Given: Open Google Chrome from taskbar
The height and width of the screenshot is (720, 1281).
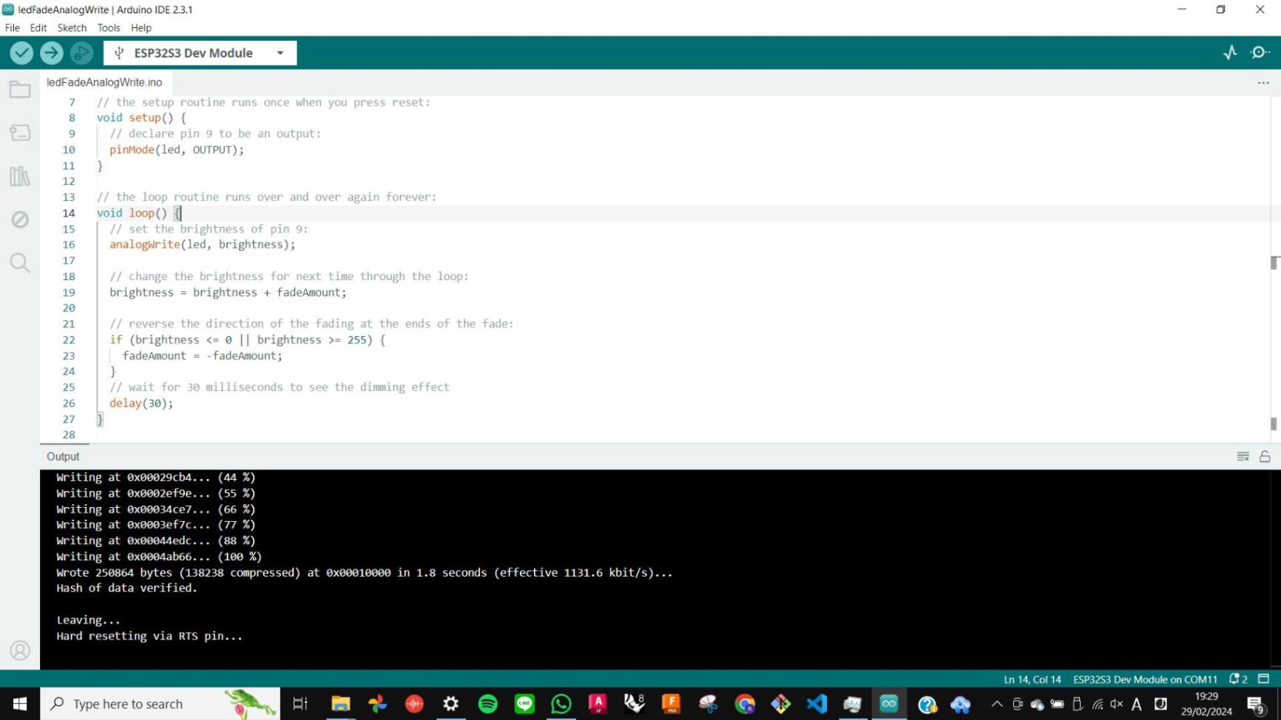Looking at the screenshot, I should [x=745, y=704].
